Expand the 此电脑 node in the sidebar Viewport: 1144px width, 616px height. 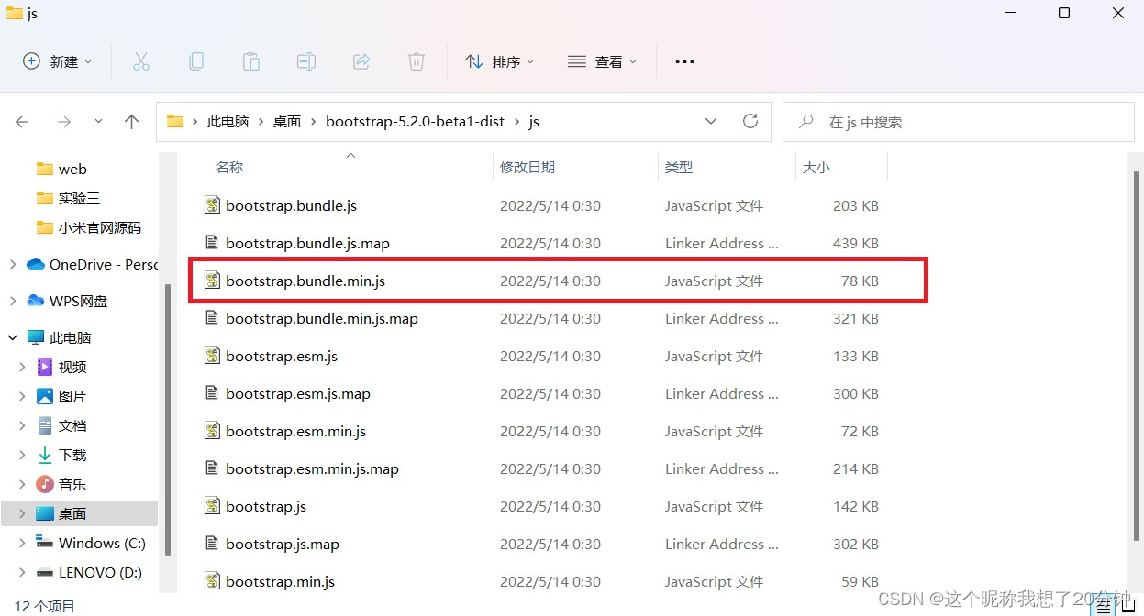pyautogui.click(x=13, y=337)
